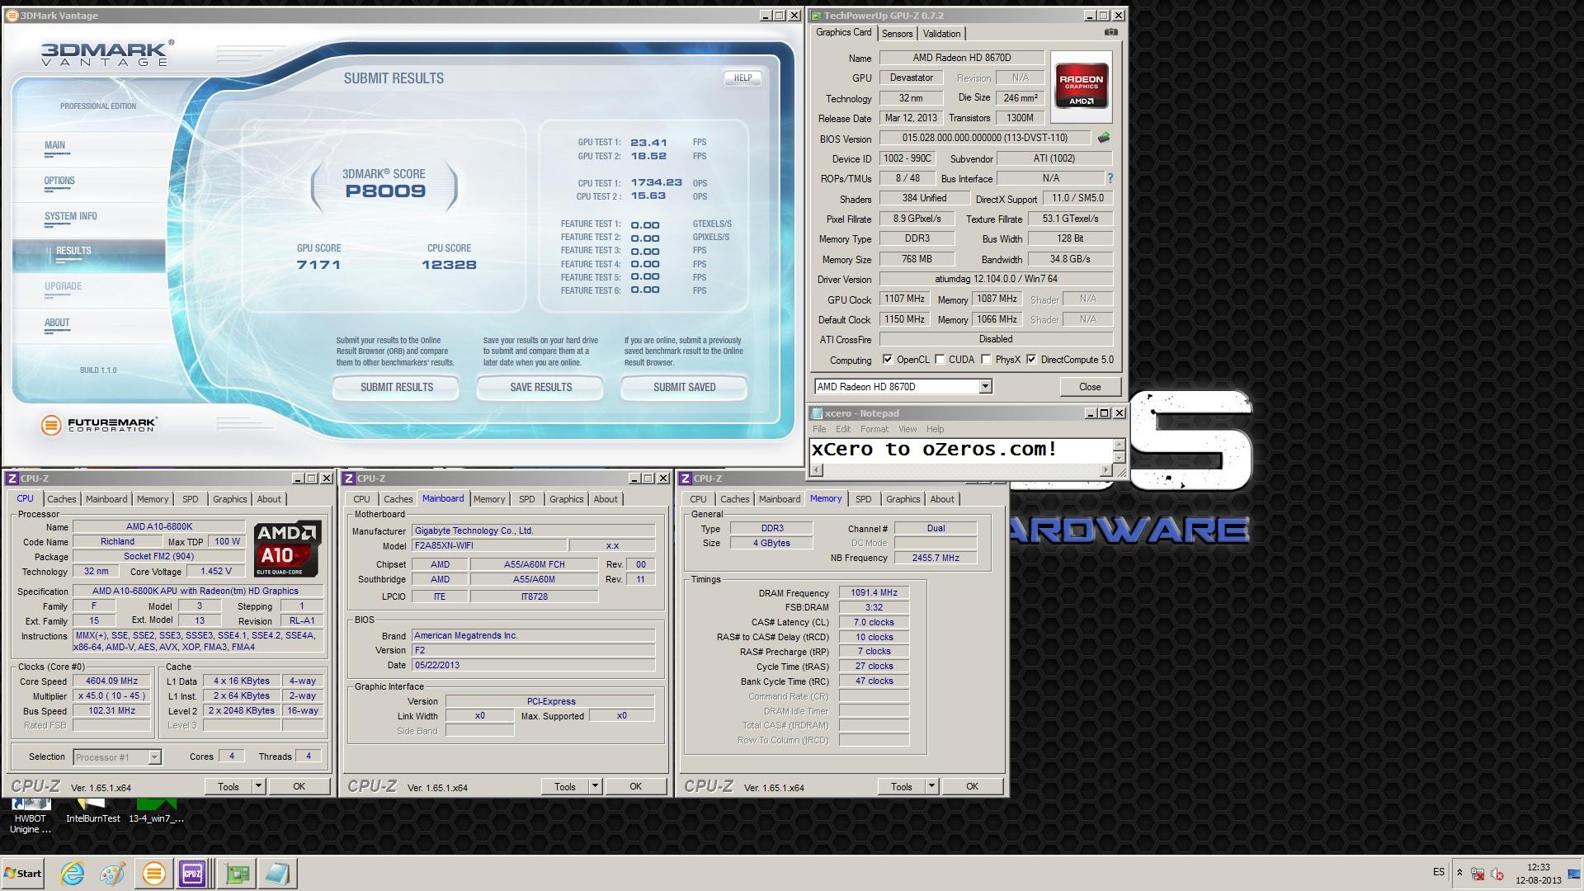Open Tools dropdown arrow in CPU tab window
This screenshot has height=891, width=1584.
pos(258,786)
